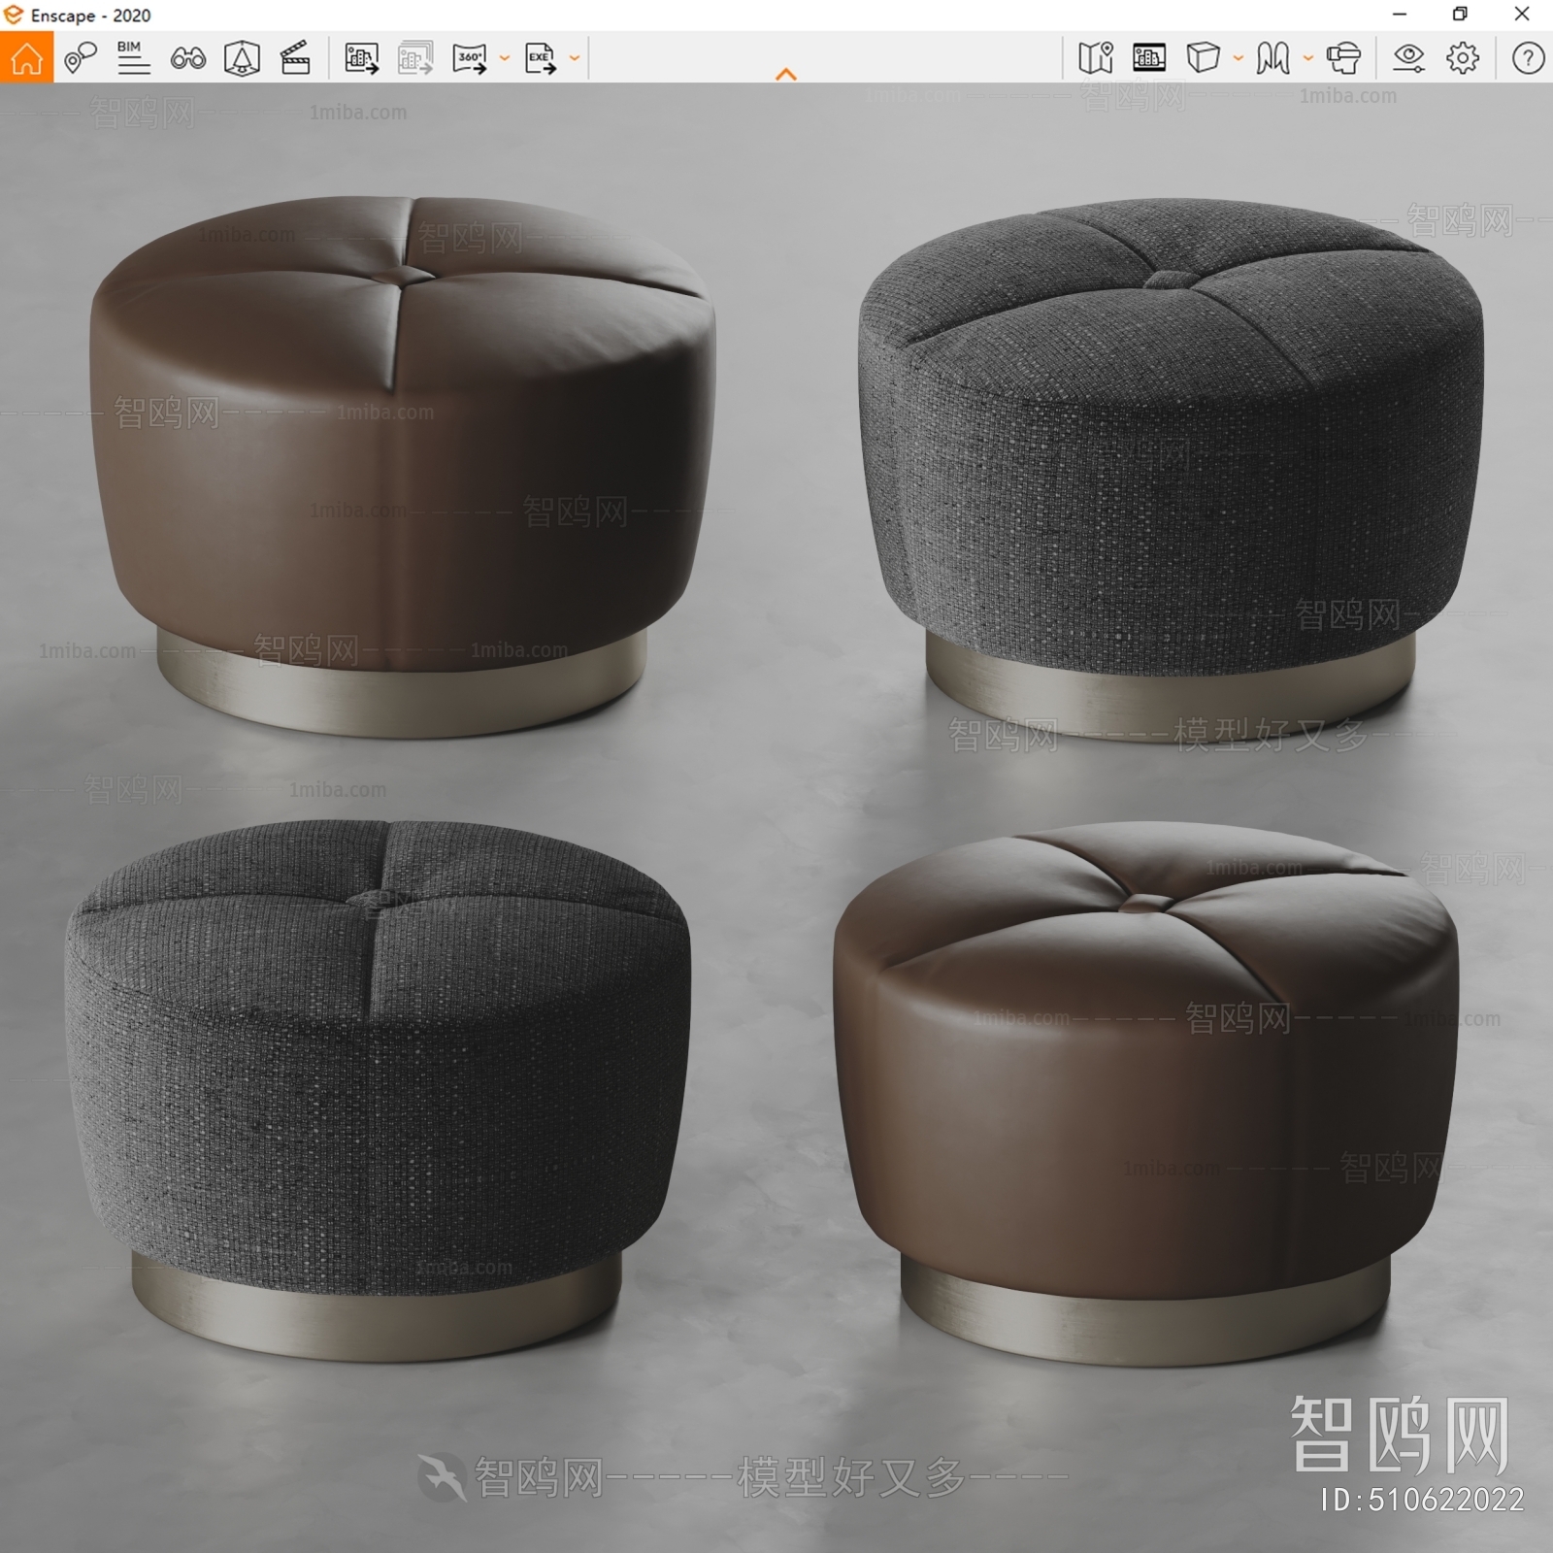The image size is (1553, 1553).
Task: Open the general settings gear icon
Action: (1463, 58)
